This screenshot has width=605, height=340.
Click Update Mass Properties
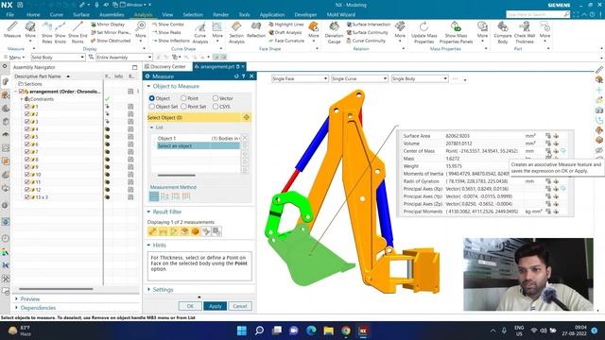pyautogui.click(x=424, y=32)
